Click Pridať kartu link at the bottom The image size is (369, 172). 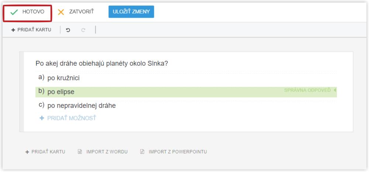tap(48, 152)
